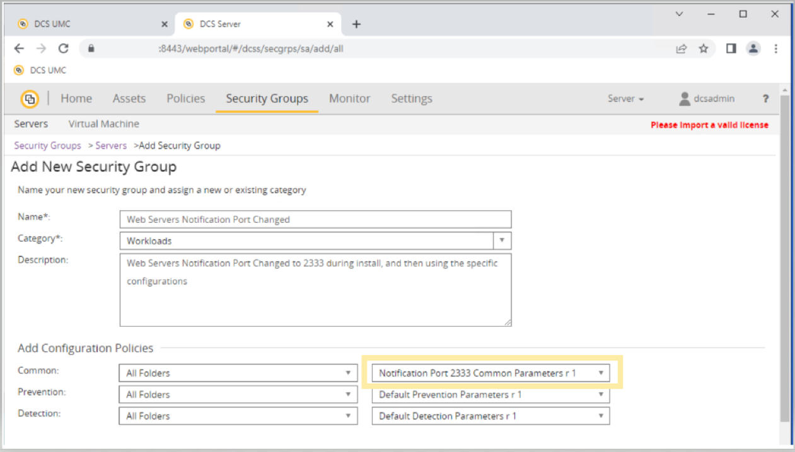Image resolution: width=795 pixels, height=452 pixels.
Task: Open the Virtual Machine sub-tab
Action: (103, 124)
